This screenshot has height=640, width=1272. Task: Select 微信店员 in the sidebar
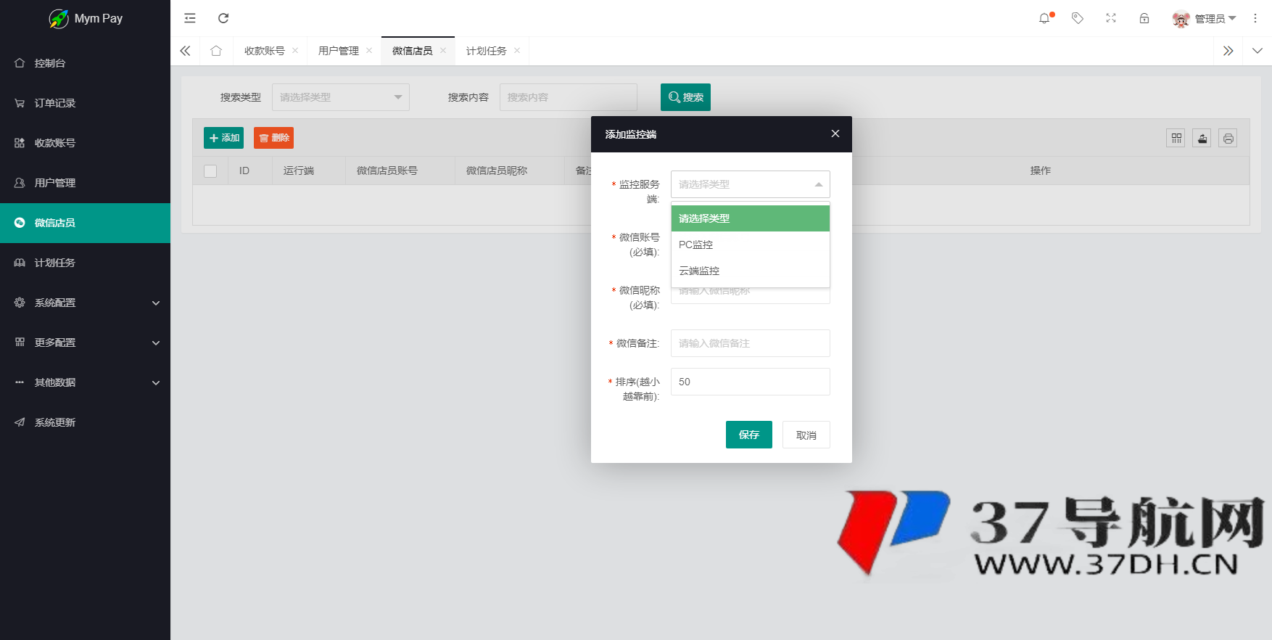85,223
